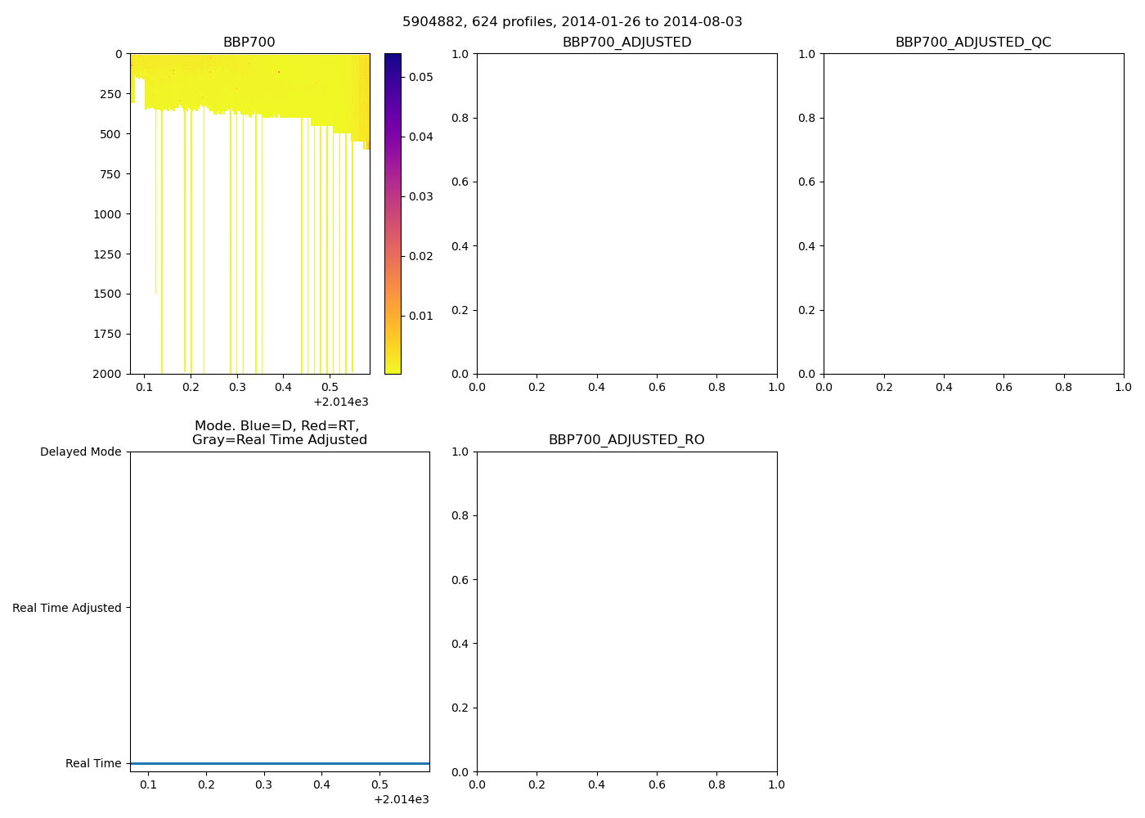Click the BBP700_ADJUSTED_QC plot title

point(973,43)
